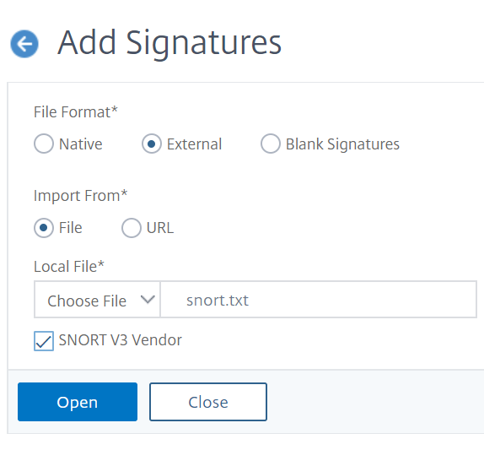Open the Choose File dropdown
The width and height of the screenshot is (484, 450).
coord(97,300)
